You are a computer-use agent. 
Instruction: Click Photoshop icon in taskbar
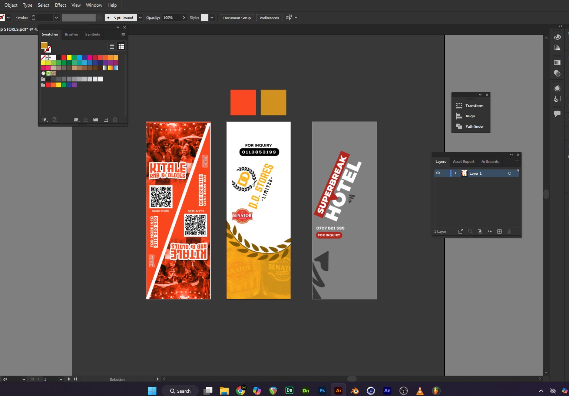322,390
